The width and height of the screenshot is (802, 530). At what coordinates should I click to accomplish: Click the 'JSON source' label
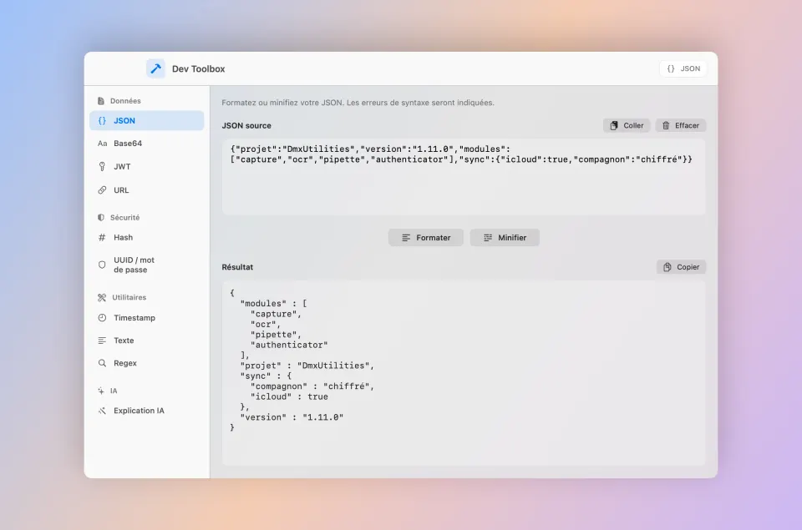[x=246, y=126]
